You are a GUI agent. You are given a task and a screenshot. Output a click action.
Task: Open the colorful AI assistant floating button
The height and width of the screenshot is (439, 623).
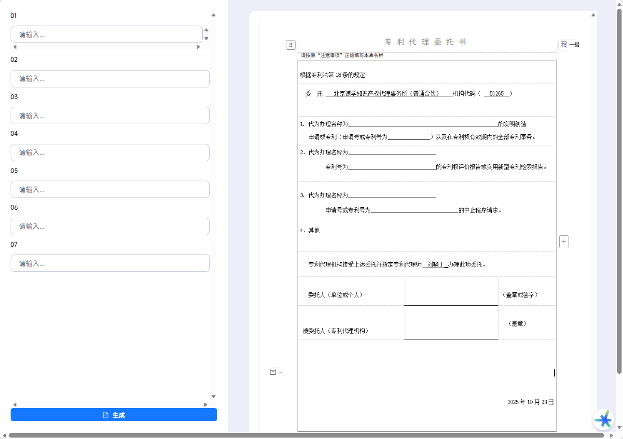[x=603, y=420]
